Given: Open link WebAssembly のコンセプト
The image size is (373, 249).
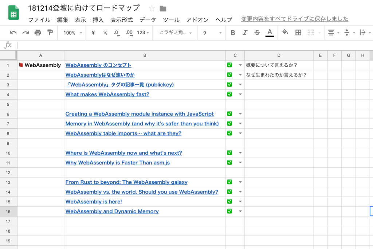Looking at the screenshot, I should [98, 65].
